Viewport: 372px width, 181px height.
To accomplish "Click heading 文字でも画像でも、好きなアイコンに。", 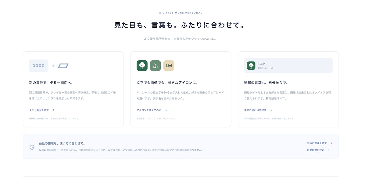I will point(167,83).
